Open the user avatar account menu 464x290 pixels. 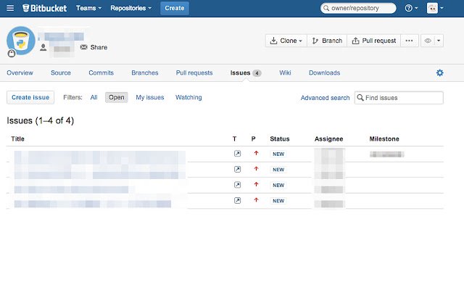435,8
